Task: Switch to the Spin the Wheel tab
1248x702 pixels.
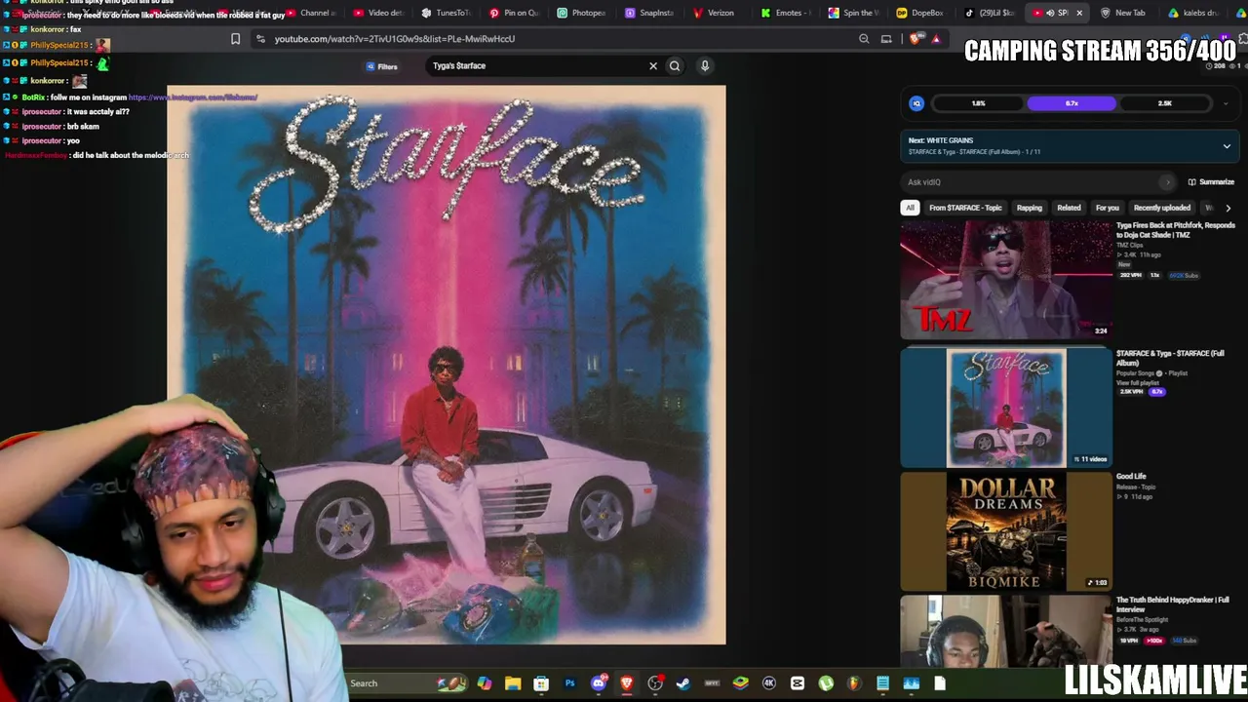Action: coord(853,13)
